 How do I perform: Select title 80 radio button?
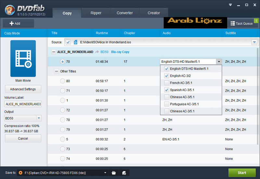coord(62,81)
